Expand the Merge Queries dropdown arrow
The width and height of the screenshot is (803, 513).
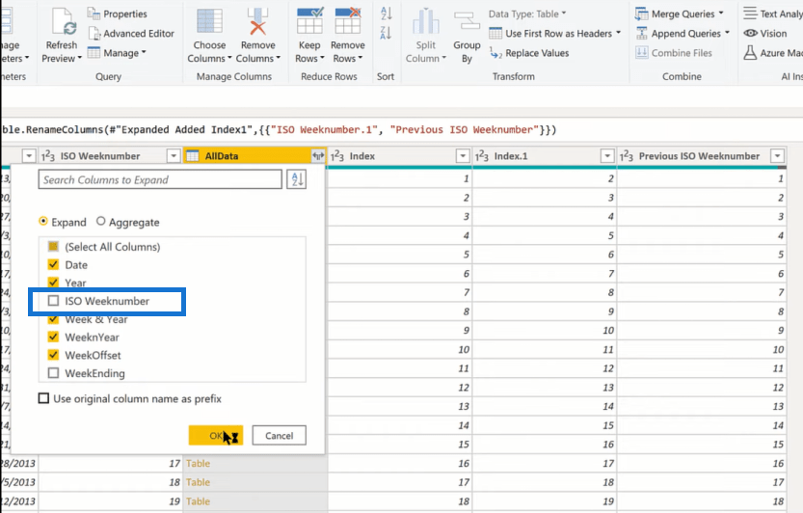(x=721, y=13)
